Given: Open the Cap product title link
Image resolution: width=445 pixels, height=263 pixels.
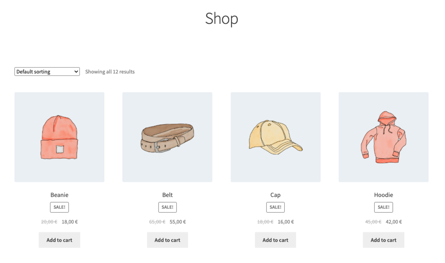Looking at the screenshot, I should coord(275,195).
